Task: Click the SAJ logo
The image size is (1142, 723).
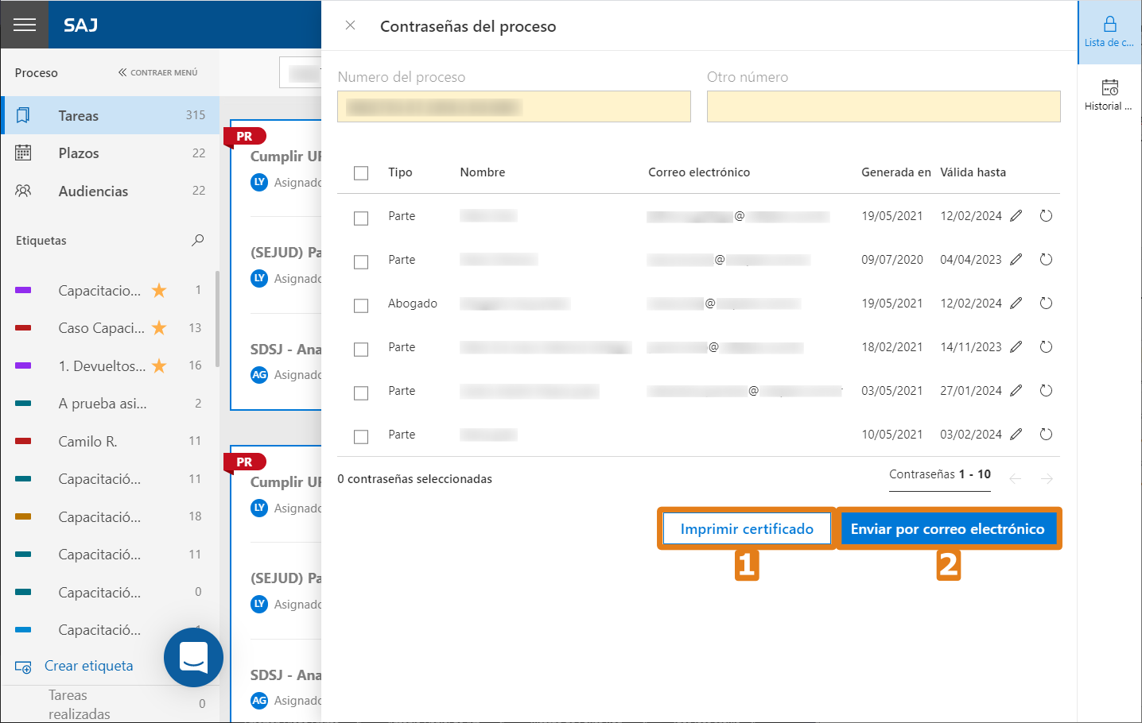Action: pos(80,25)
